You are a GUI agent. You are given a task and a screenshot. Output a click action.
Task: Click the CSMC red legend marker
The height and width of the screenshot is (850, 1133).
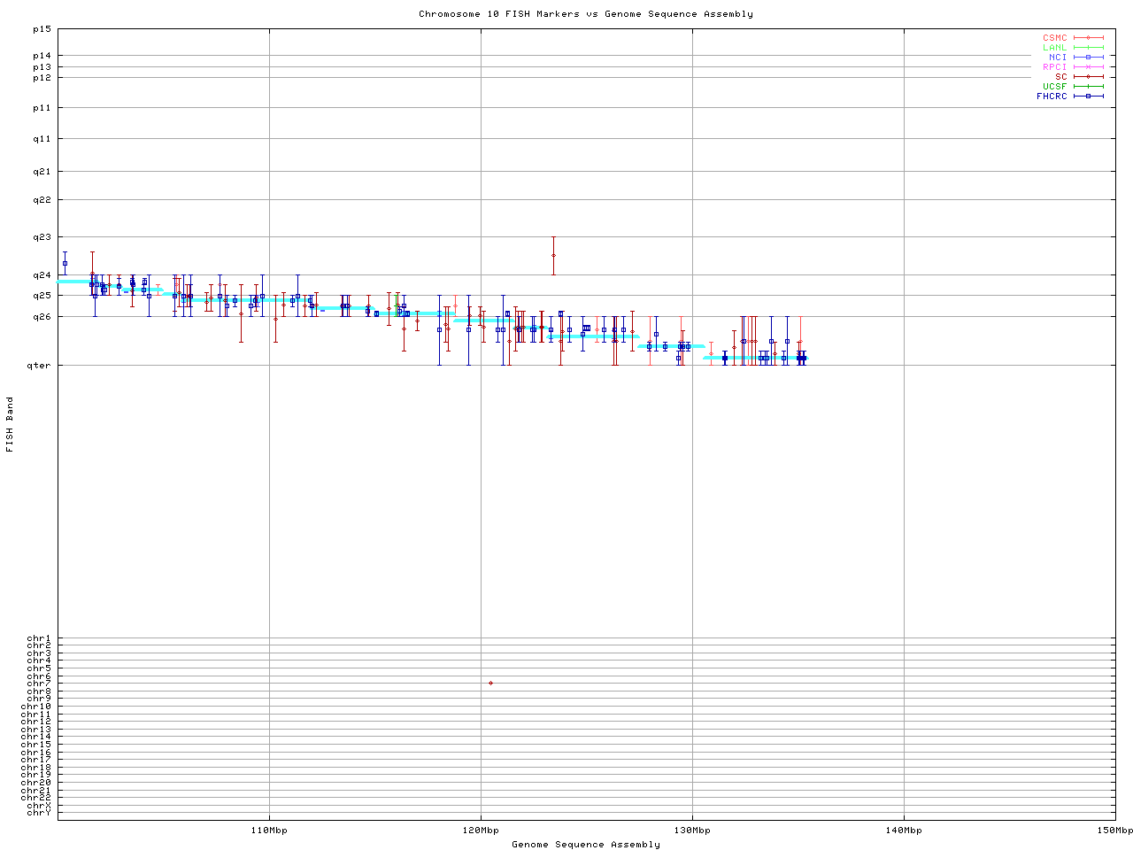click(1088, 38)
